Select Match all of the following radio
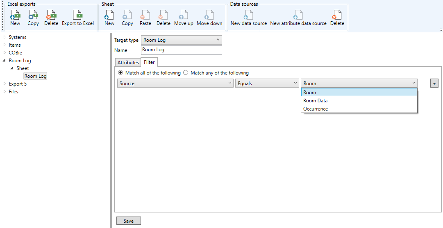The width and height of the screenshot is (443, 228). [120, 73]
